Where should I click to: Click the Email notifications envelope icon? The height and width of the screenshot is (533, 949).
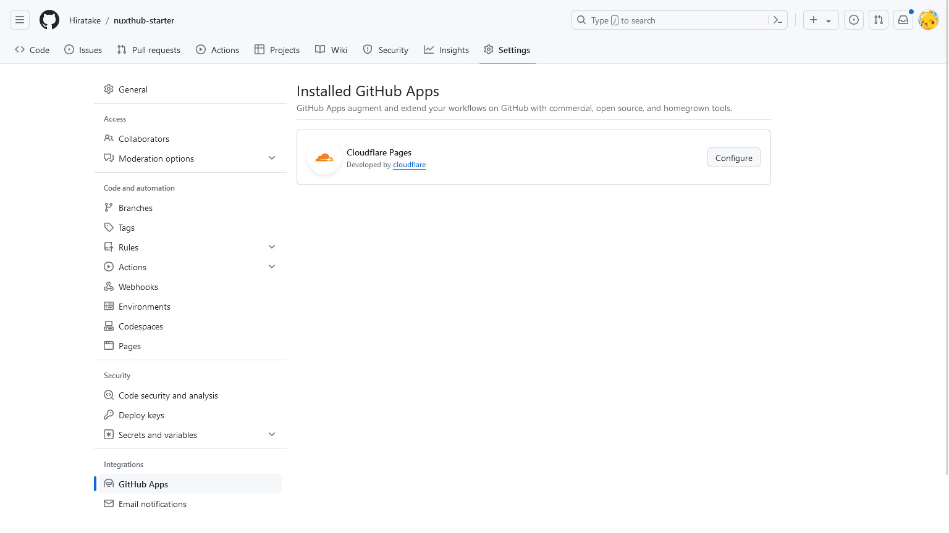click(x=109, y=503)
